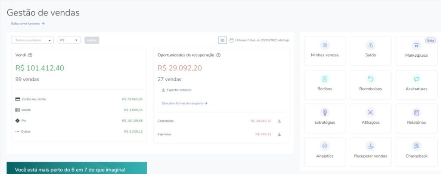Open the Saldo balance icon
Image resolution: width=441 pixels, height=174 pixels.
pyautogui.click(x=370, y=45)
